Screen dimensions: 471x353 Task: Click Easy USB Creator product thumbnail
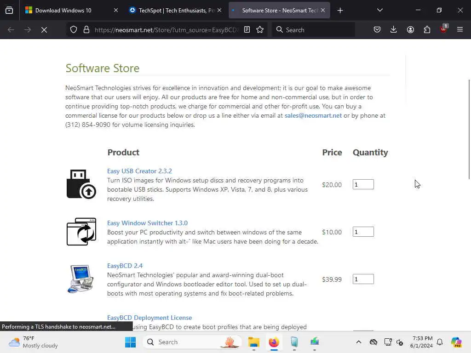(x=81, y=184)
